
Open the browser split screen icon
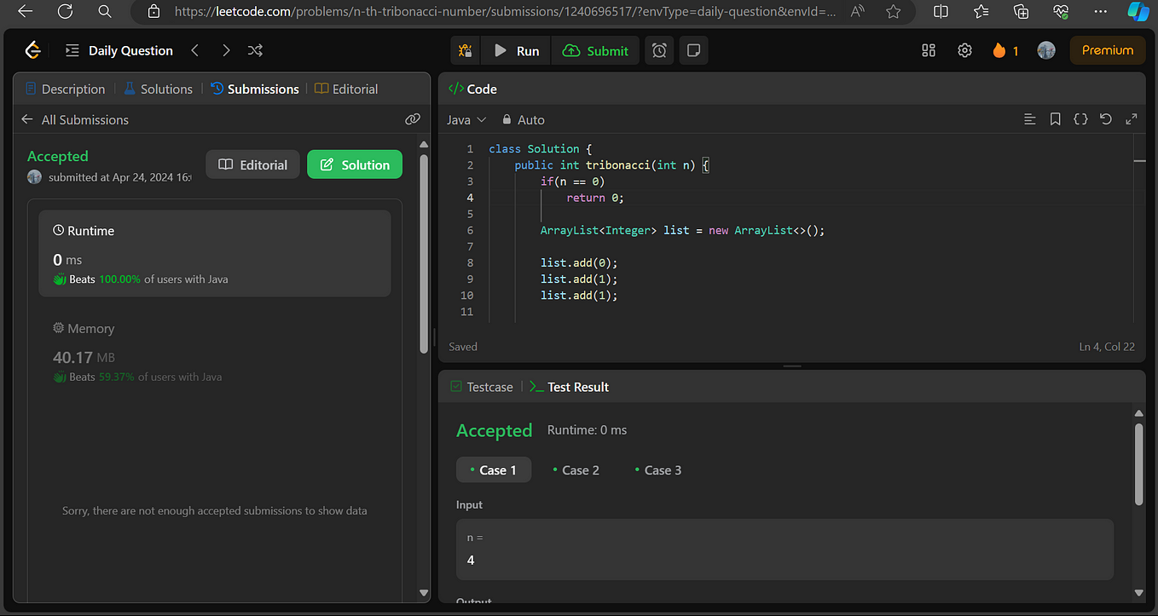[x=941, y=12]
